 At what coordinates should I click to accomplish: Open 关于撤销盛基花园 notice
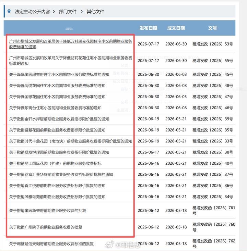pyautogui.click(x=57, y=130)
